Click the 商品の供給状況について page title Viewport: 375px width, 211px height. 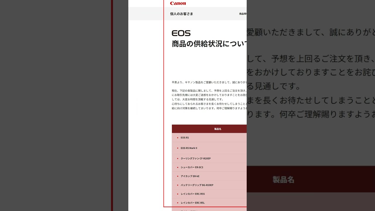(x=209, y=44)
